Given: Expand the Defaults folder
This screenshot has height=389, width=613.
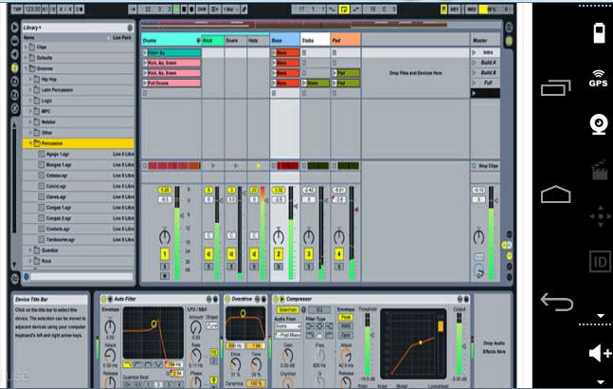Looking at the screenshot, I should (x=27, y=58).
